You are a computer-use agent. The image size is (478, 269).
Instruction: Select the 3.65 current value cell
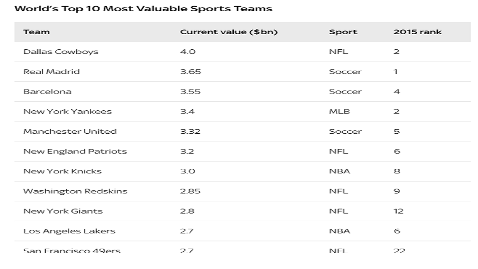point(191,72)
